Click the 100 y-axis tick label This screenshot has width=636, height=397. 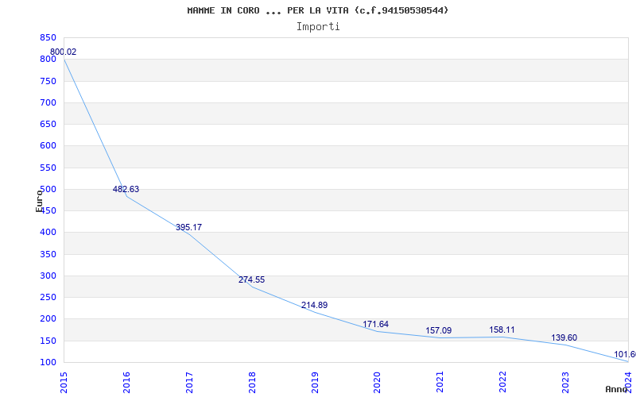[48, 362]
